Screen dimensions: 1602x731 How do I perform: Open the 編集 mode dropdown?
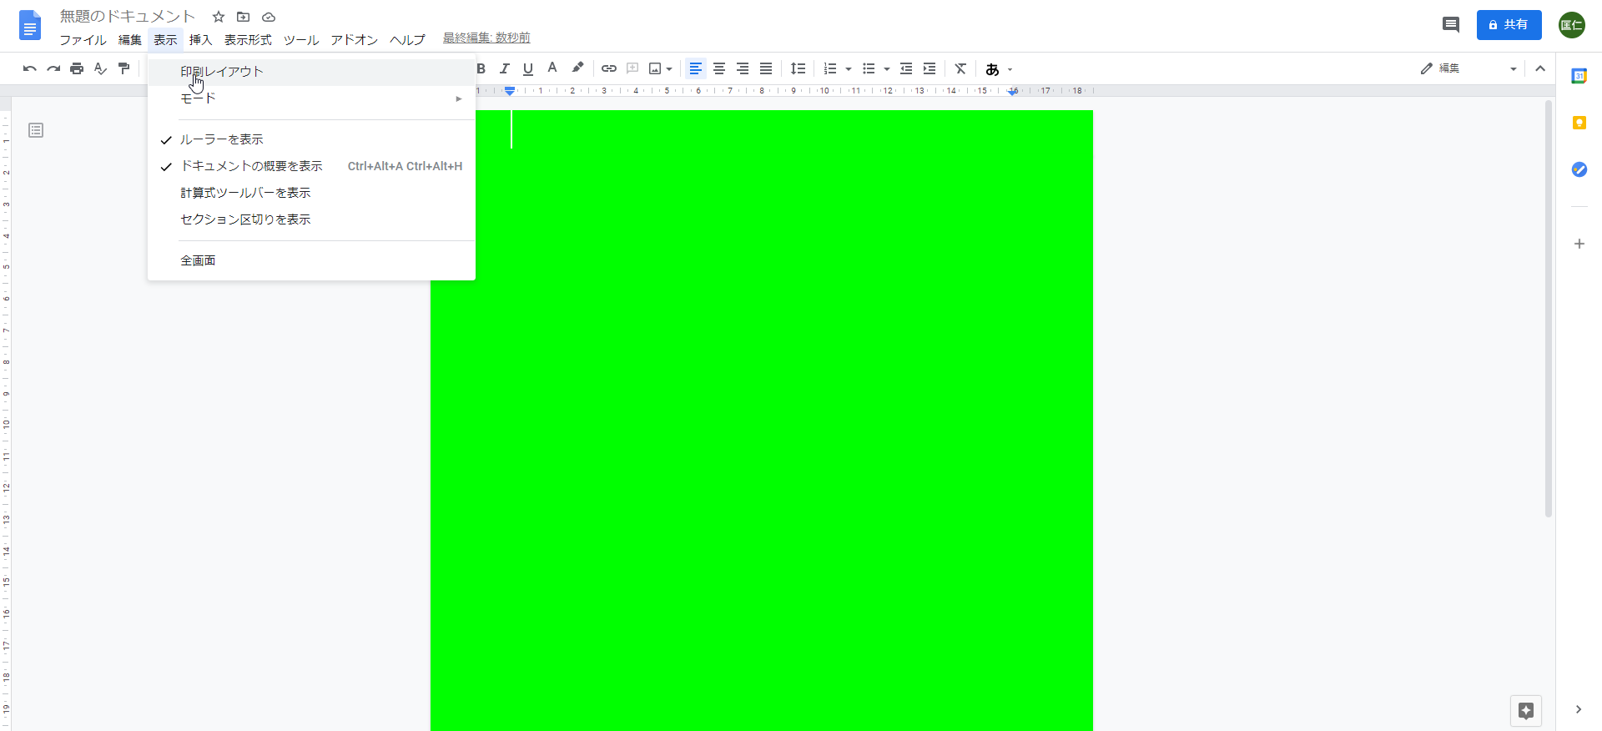click(x=1468, y=68)
